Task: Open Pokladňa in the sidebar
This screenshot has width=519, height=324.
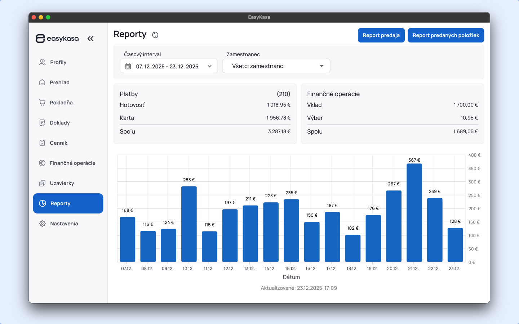Action: click(x=68, y=103)
